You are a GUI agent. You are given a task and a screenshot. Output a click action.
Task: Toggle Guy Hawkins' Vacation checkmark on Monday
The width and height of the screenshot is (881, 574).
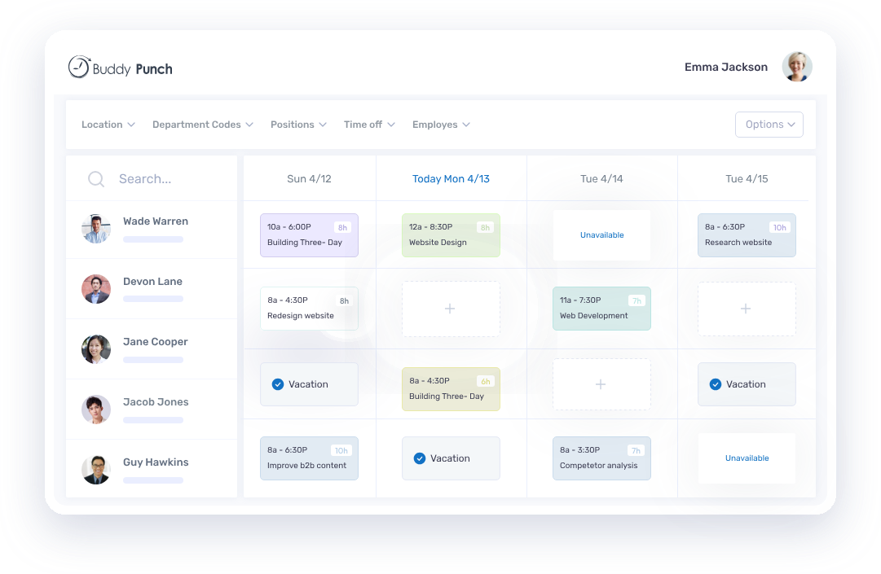(420, 458)
